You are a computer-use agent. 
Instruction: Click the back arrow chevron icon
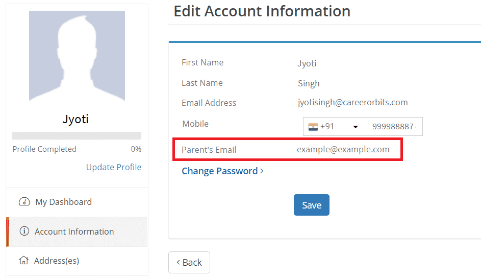[178, 262]
